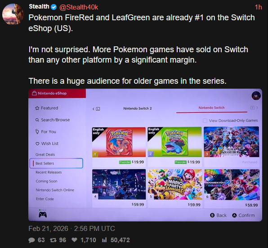Screen dimensions: 268x248
Task: Open view analytics bar chart icon
Action: tap(104, 240)
